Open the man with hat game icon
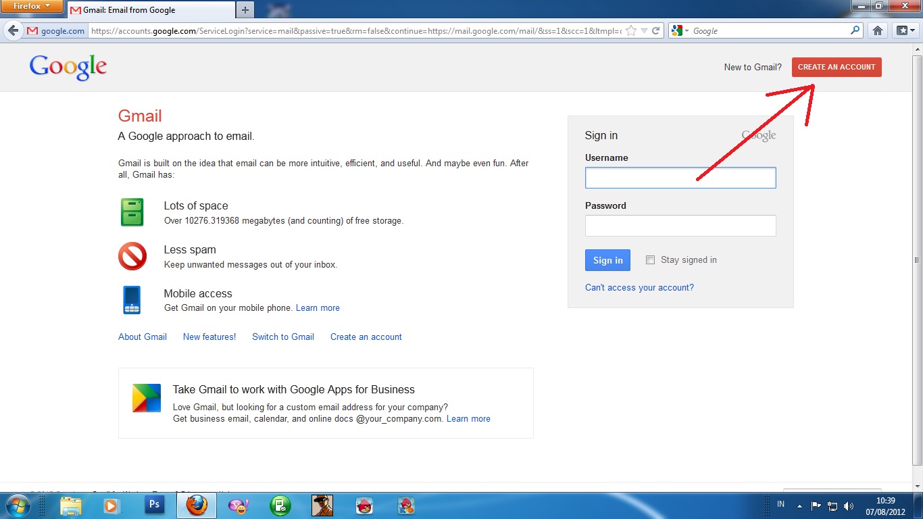This screenshot has width=923, height=519. point(322,505)
